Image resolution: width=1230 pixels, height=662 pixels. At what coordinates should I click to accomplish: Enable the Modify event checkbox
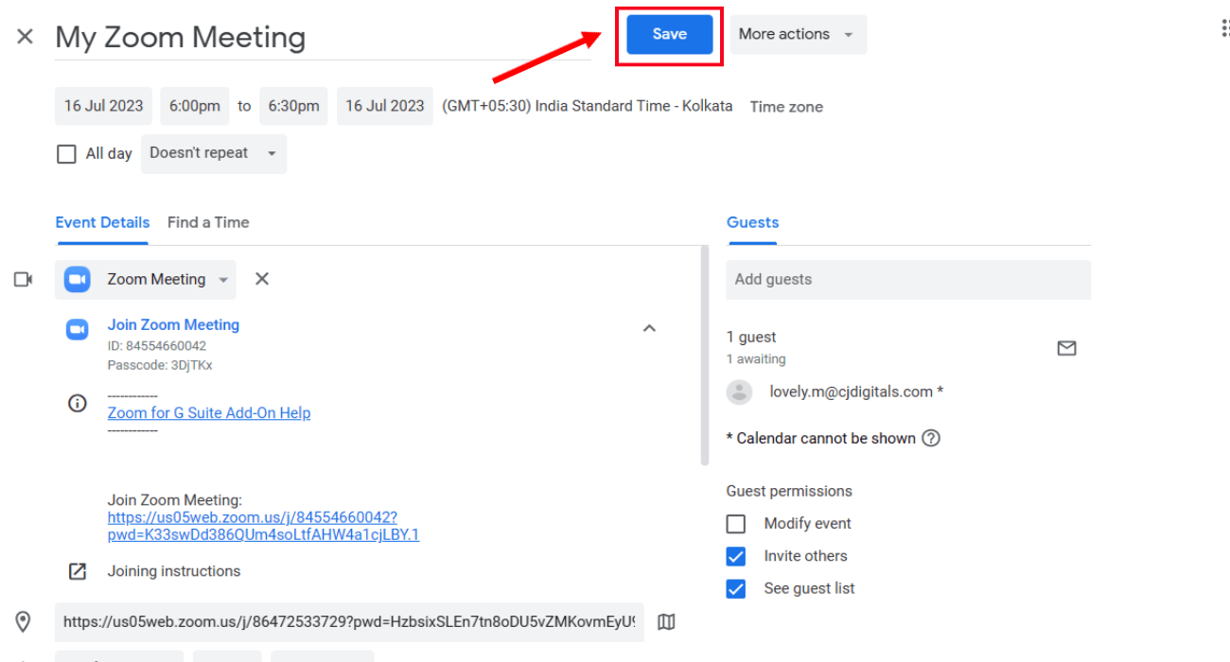tap(736, 524)
